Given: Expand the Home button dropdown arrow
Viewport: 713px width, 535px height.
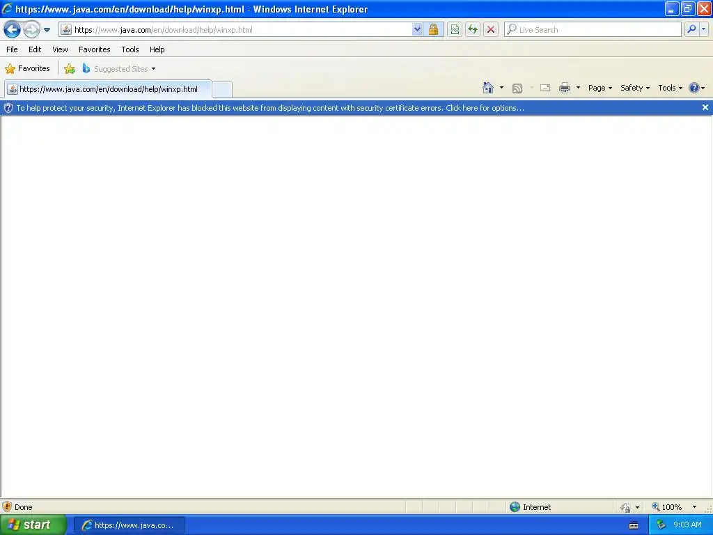Looking at the screenshot, I should click(501, 88).
